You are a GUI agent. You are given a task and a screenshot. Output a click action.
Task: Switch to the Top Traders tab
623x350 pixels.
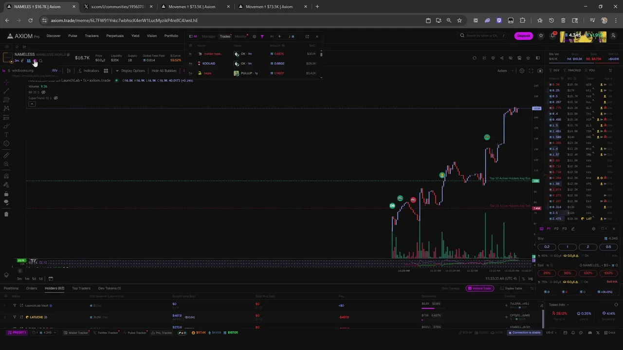tap(81, 288)
